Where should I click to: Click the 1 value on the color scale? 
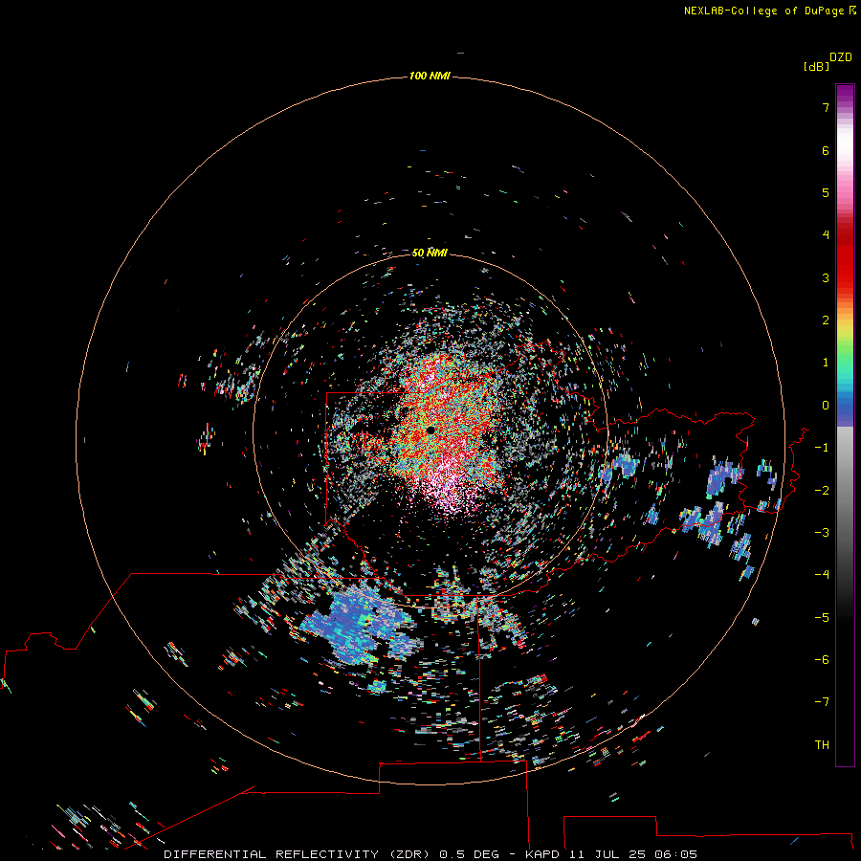826,363
